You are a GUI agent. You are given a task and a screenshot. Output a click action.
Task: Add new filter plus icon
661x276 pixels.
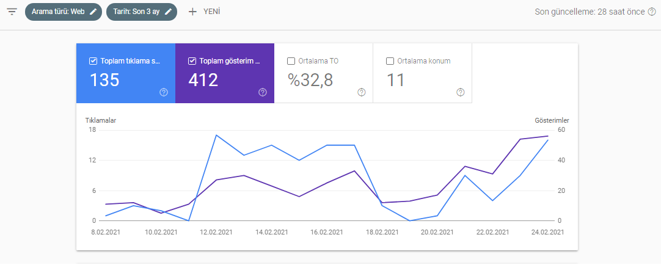pos(192,12)
